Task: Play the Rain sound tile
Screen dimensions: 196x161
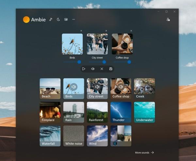Action: tap(73, 112)
